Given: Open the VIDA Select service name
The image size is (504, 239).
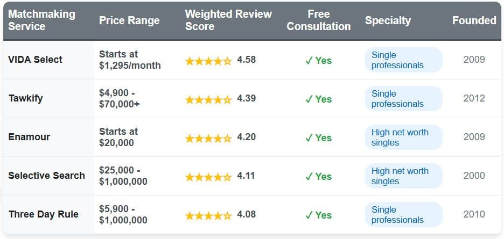Looking at the screenshot, I should tap(36, 60).
